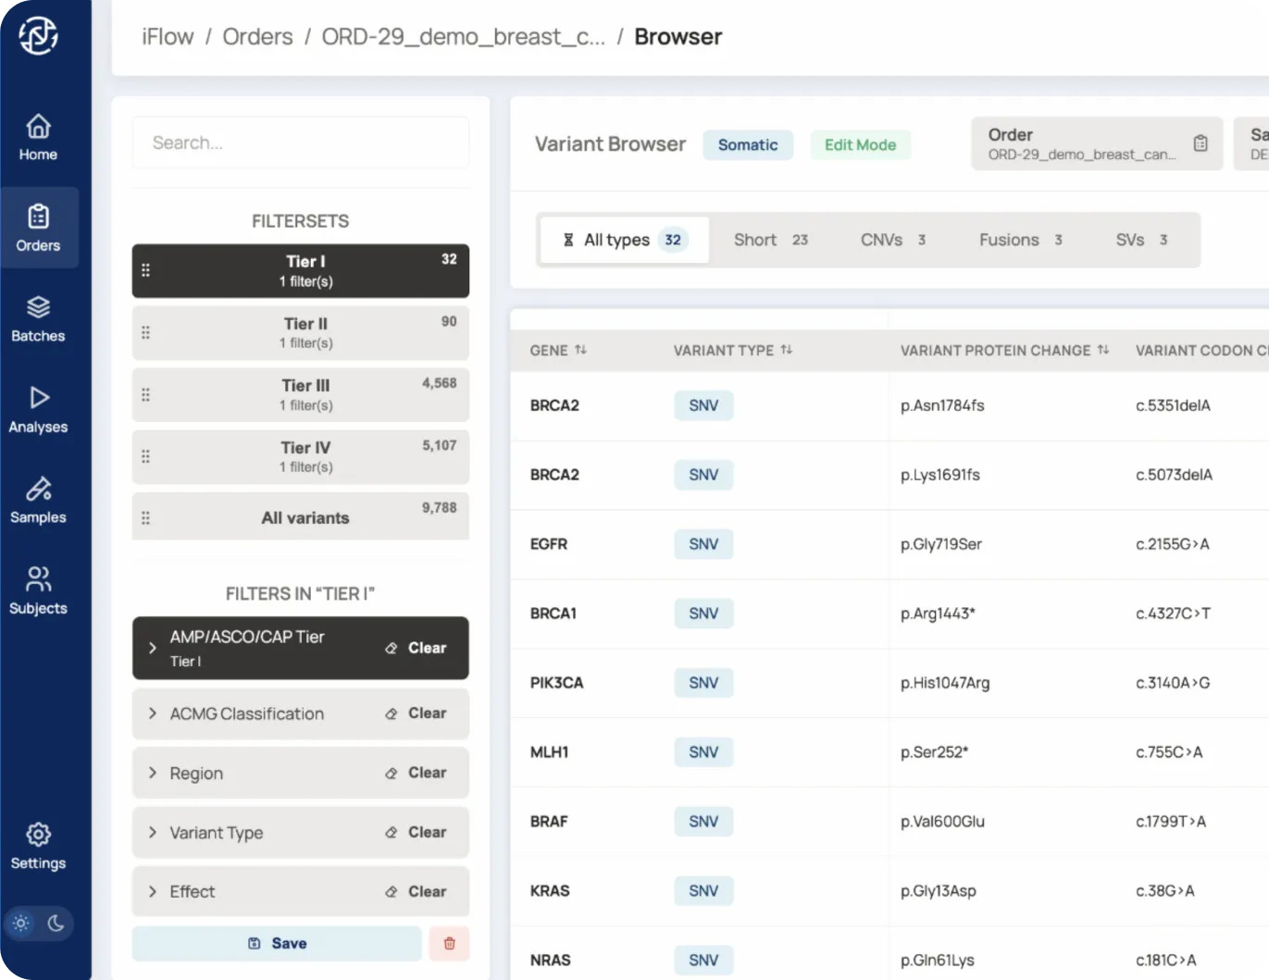Click drag handle on Tier I filterset
The width and height of the screenshot is (1269, 980).
(x=145, y=270)
